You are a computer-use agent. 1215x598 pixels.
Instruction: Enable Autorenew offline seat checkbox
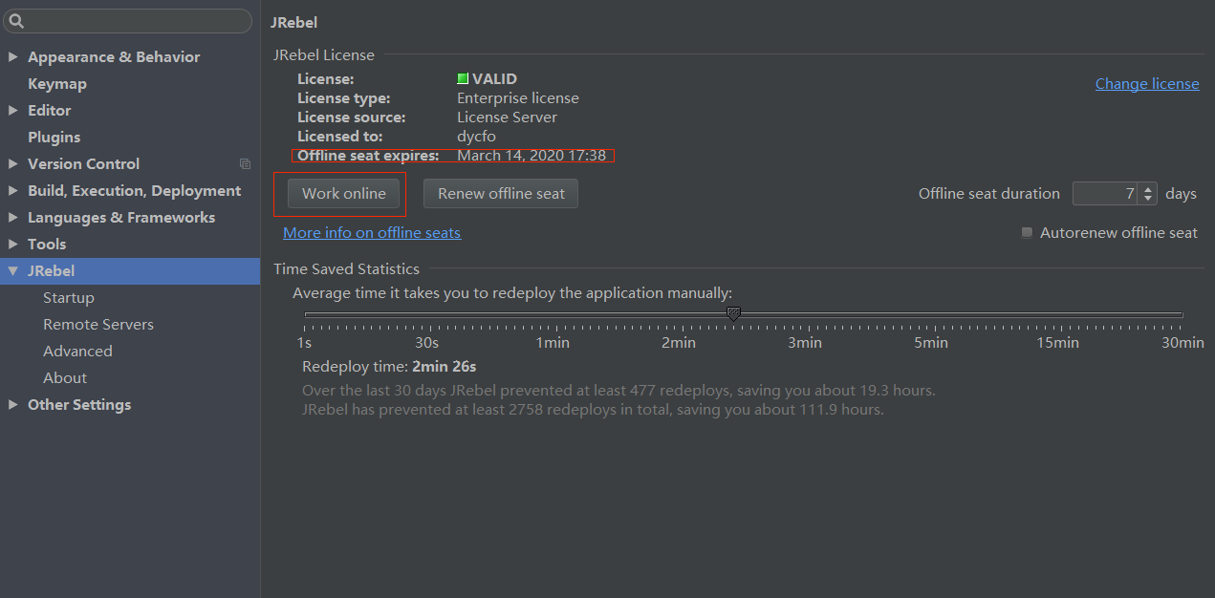coord(1027,233)
